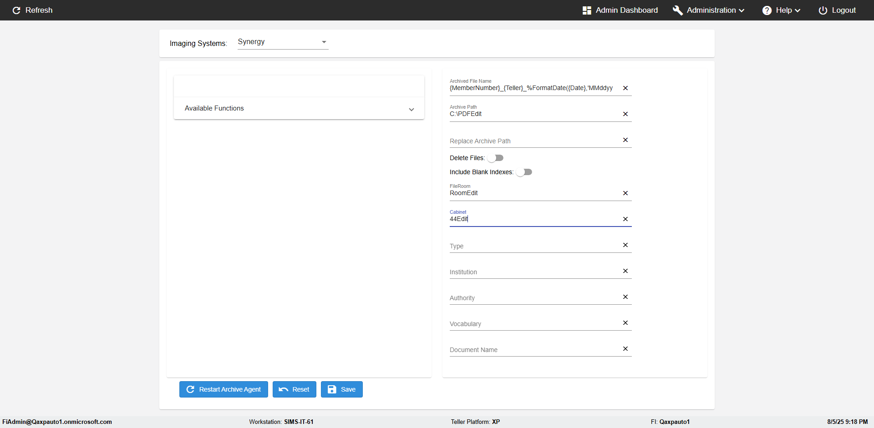
Task: Clear the Replace Archive Path field
Action: (x=625, y=140)
